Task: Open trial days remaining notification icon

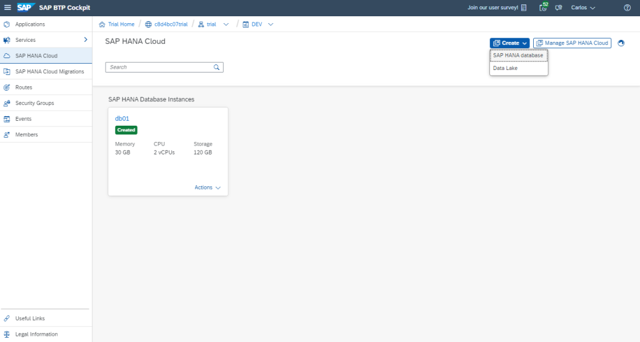Action: (x=543, y=7)
